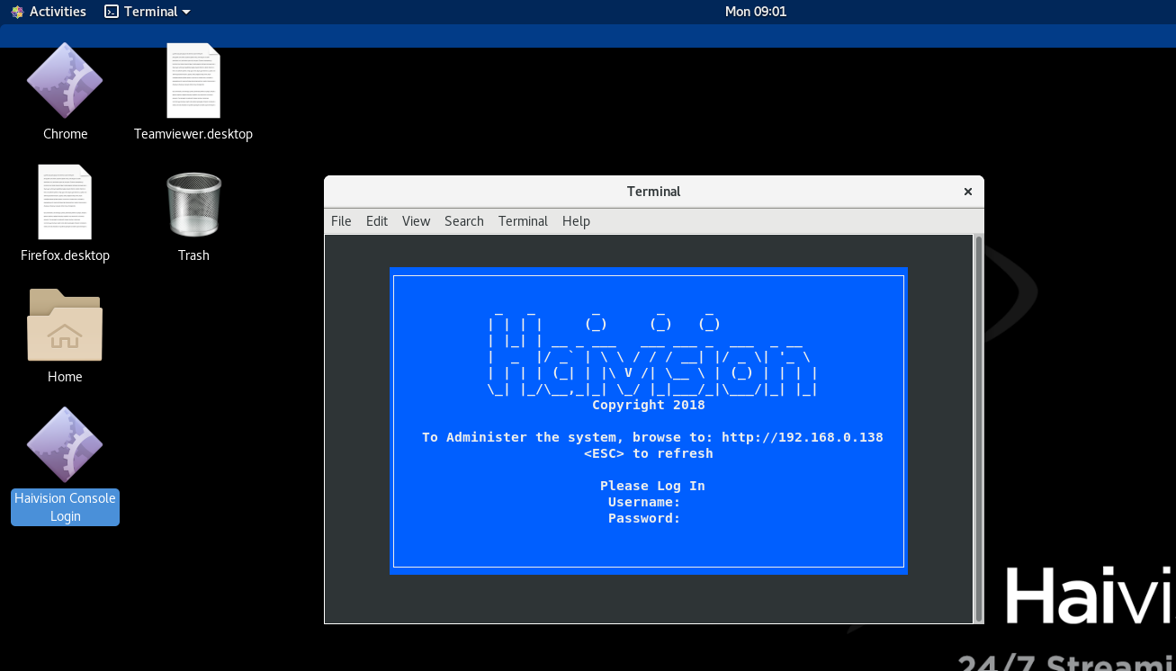
Task: Open the Terminal menu in the menu bar
Action: pos(523,221)
